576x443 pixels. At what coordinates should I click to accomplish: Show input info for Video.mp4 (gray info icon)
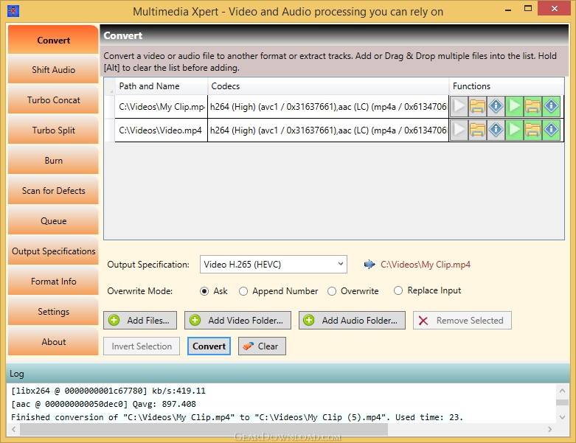(x=496, y=130)
